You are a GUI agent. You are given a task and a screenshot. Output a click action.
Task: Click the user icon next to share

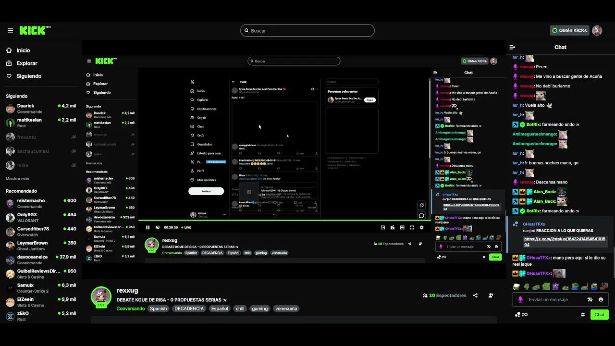(491, 296)
